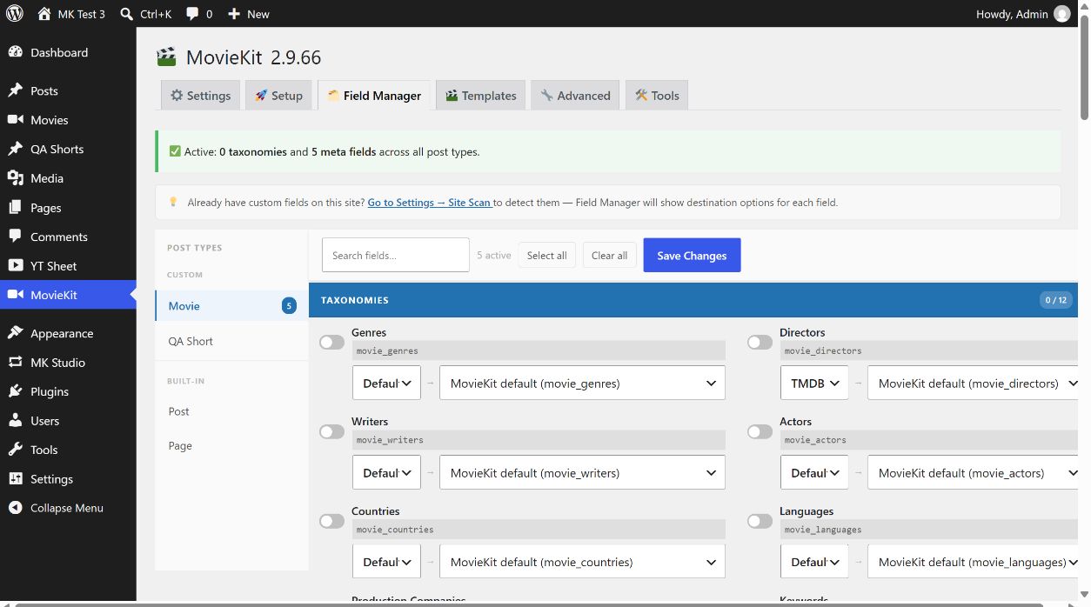Select the Field Manager tab

click(x=374, y=96)
